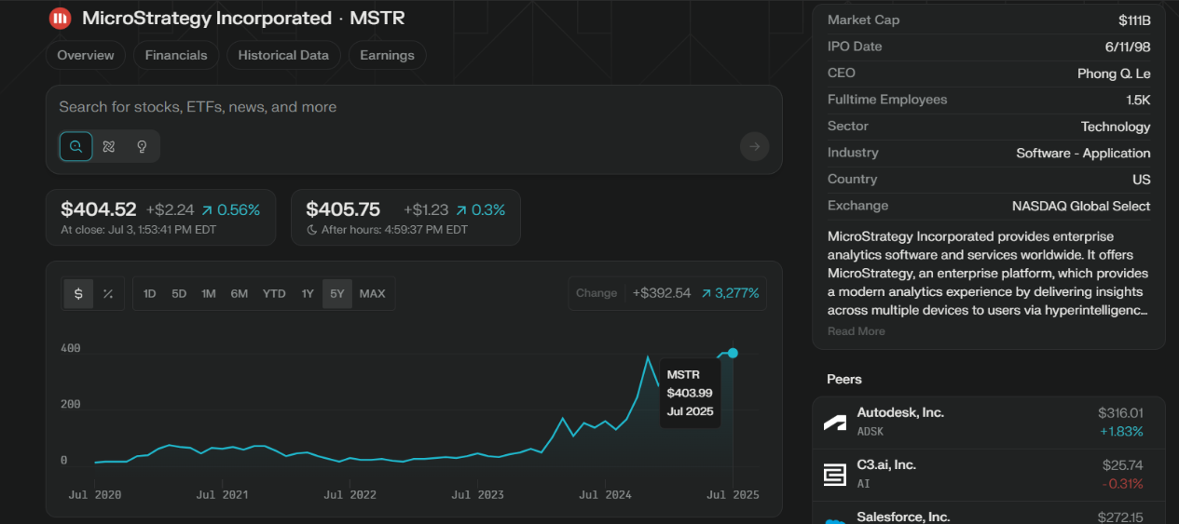This screenshot has width=1179, height=524.
Task: Click the MicroStrategy Incorporated · MSTR title
Action: [243, 18]
